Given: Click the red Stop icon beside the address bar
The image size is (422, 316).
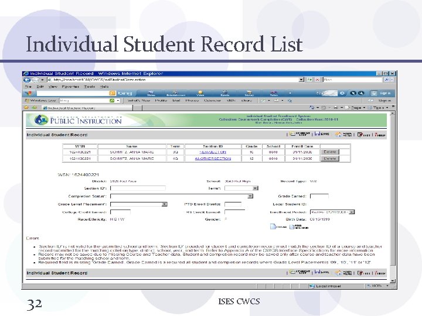Looking at the screenshot, I should (x=318, y=80).
